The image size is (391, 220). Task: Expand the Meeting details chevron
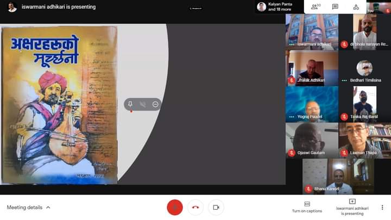pos(48,208)
